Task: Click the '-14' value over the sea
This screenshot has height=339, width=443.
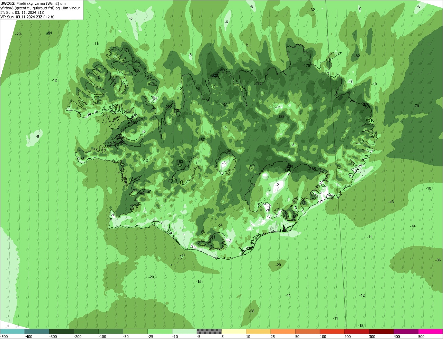Action: (413, 226)
